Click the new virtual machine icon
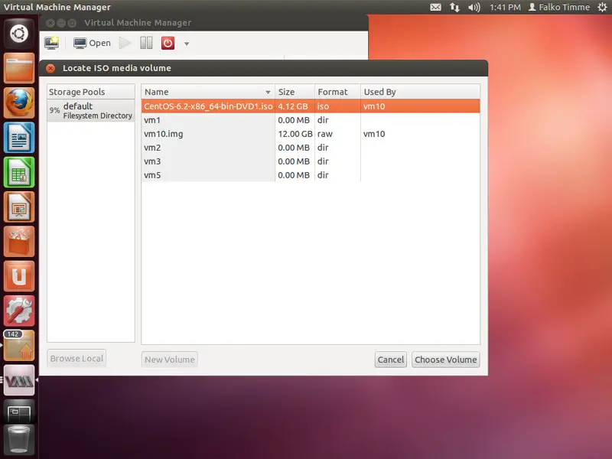 click(51, 43)
